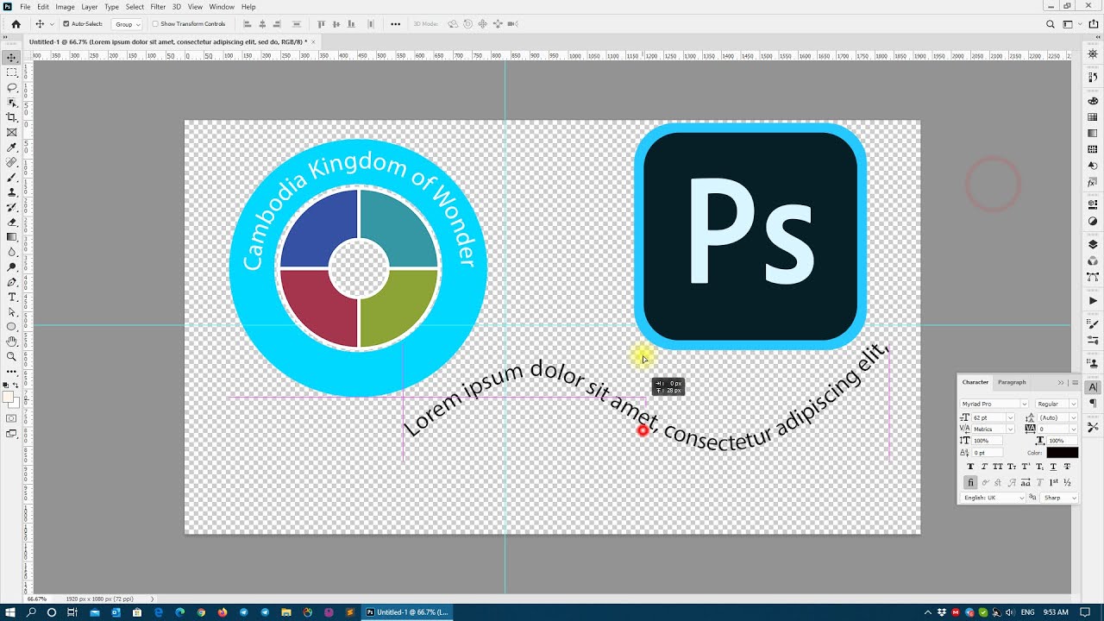Select the Rectangular Marquee tool
Viewport: 1104px width, 621px height.
(11, 72)
